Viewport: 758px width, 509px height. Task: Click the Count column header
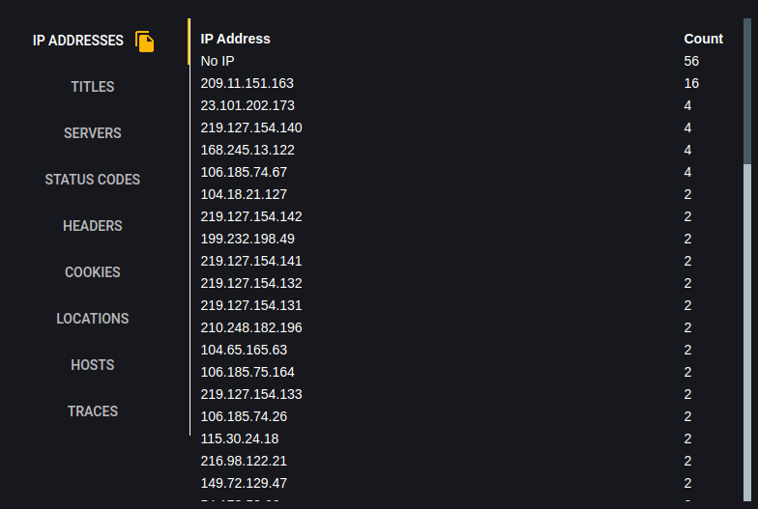click(704, 39)
